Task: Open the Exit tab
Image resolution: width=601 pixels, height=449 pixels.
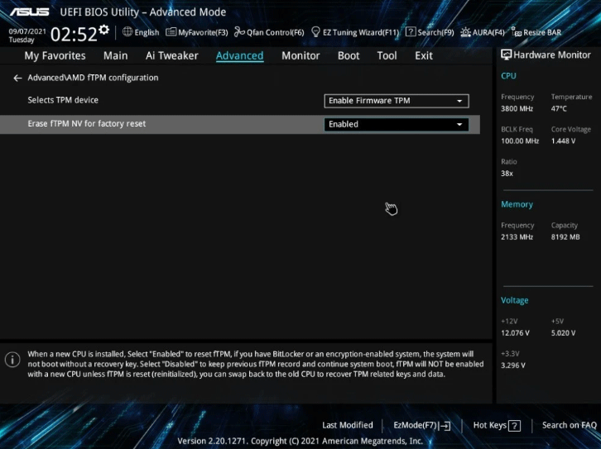Action: coord(424,56)
